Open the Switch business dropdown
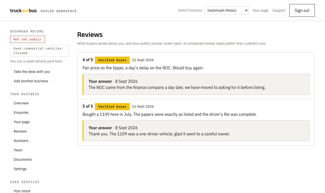This screenshot has height=193, width=325. (226, 10)
